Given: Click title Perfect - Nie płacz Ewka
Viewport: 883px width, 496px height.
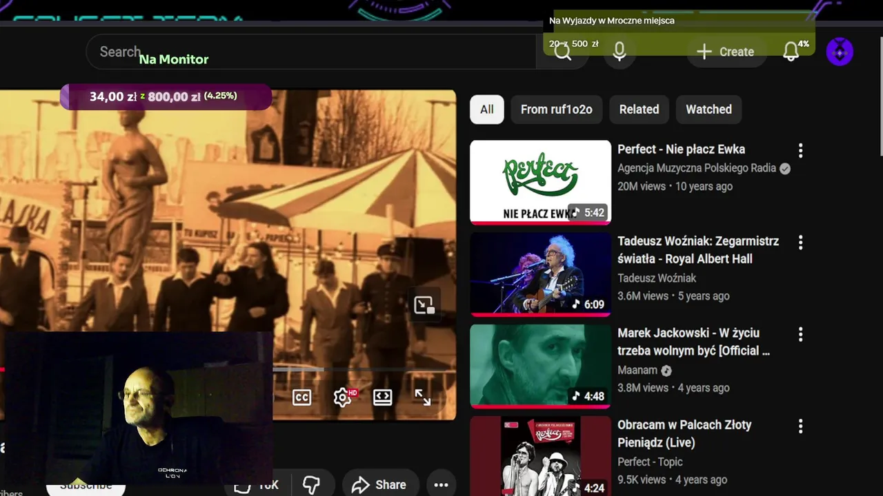Looking at the screenshot, I should 681,149.
